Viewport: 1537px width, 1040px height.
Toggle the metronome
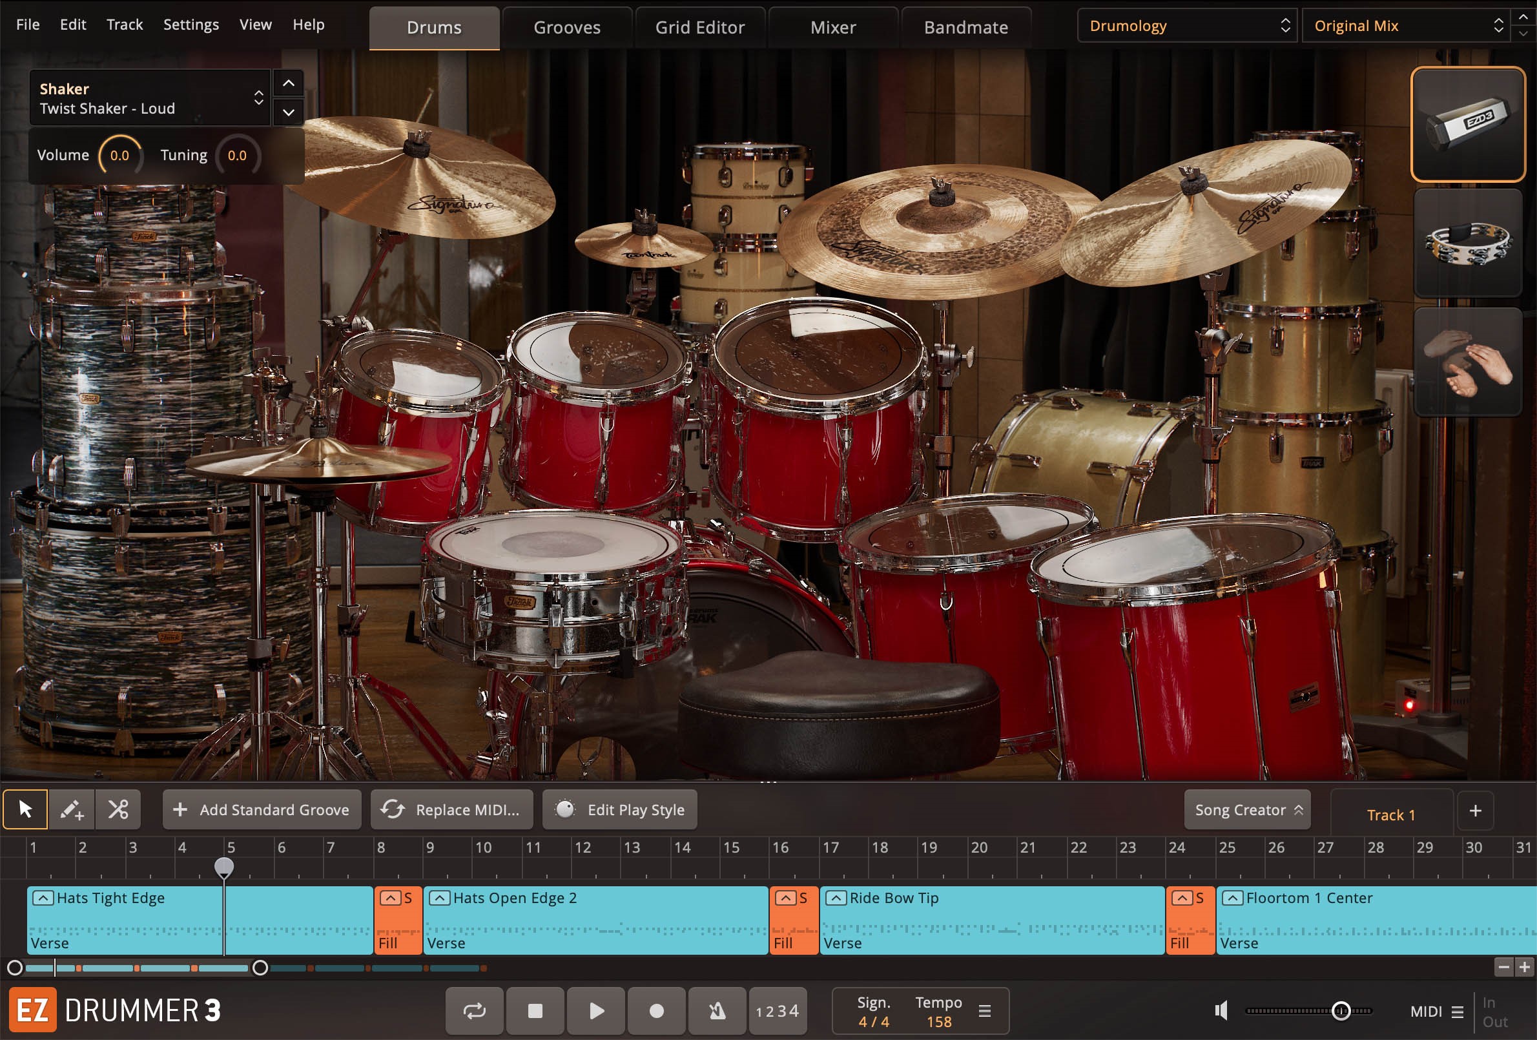[717, 1011]
